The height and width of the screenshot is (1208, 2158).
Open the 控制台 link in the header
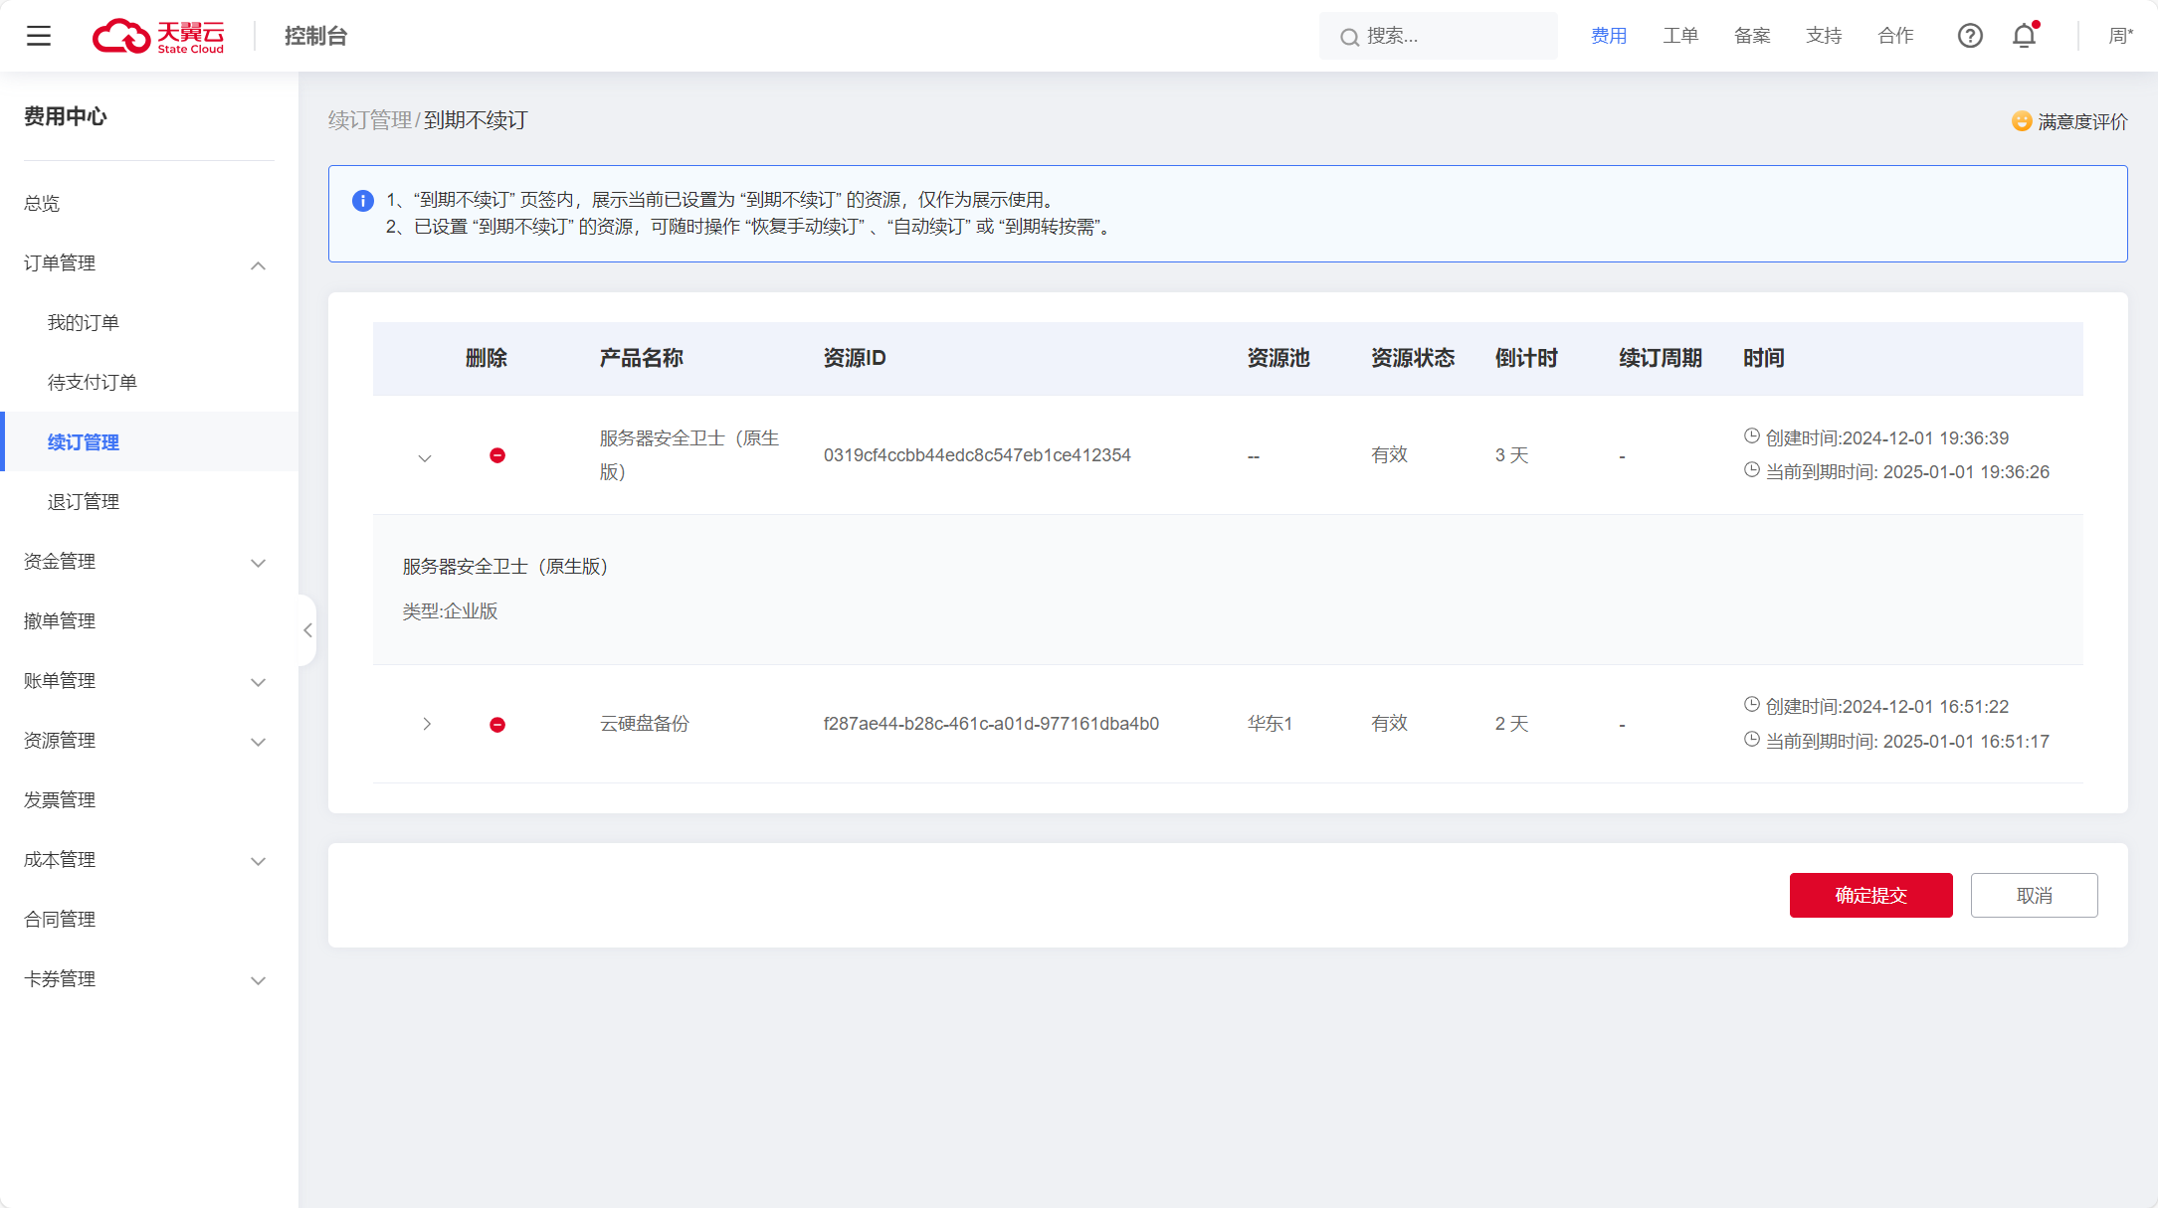pyautogui.click(x=315, y=36)
